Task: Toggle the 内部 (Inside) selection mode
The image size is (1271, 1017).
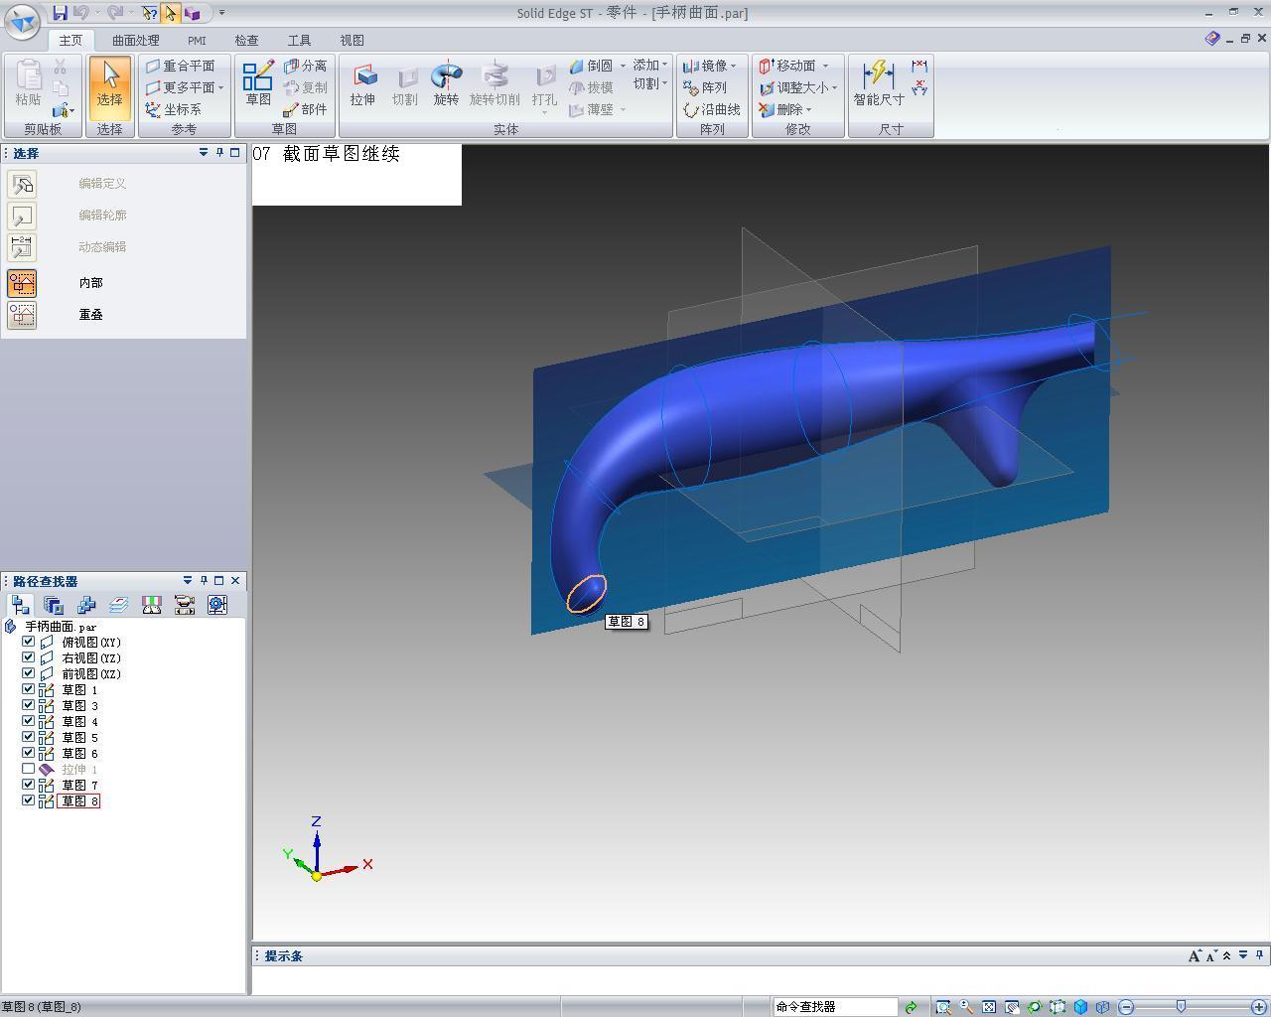Action: click(x=22, y=283)
